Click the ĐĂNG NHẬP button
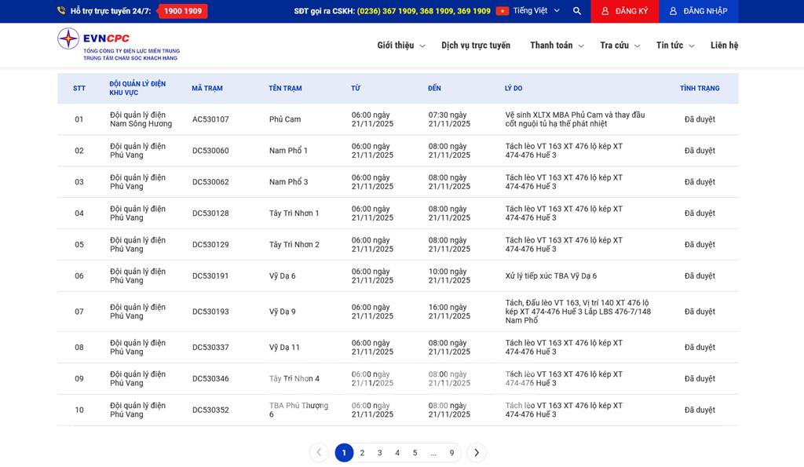Viewport: 804px width, 467px height. point(699,11)
